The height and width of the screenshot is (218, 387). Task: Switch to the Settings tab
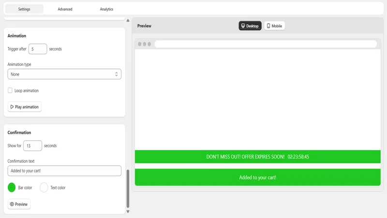pyautogui.click(x=24, y=9)
